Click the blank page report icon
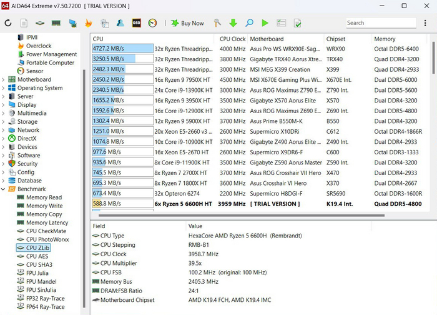 24,23
